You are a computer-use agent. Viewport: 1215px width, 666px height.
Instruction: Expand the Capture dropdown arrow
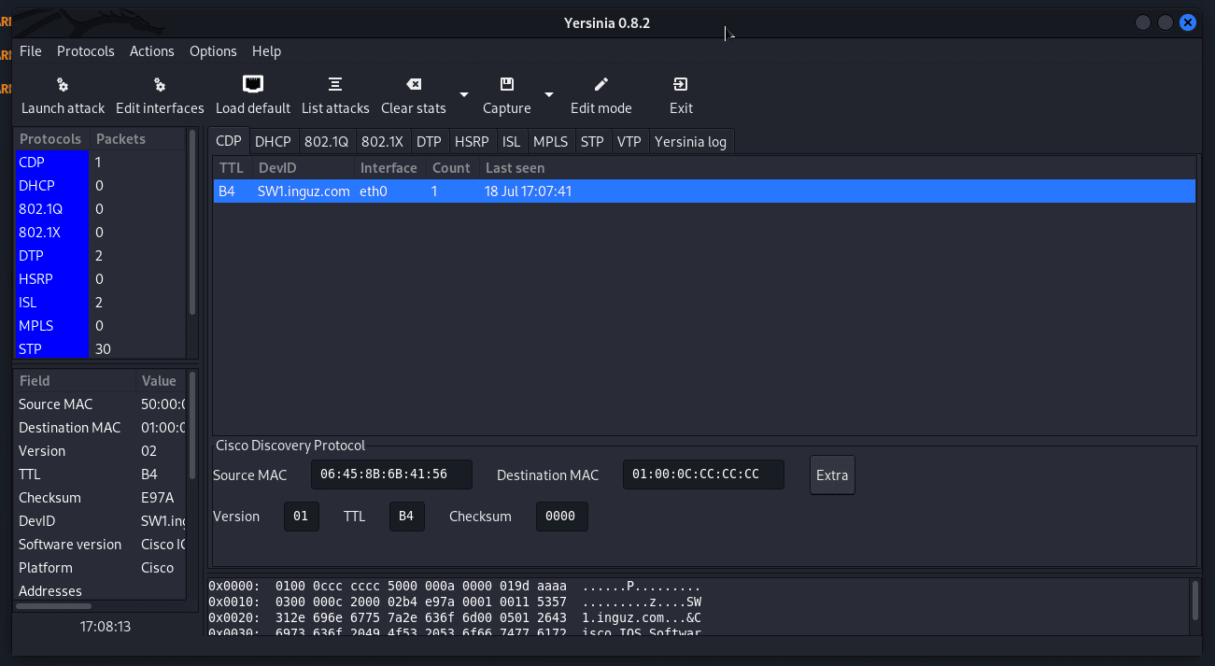tap(549, 94)
